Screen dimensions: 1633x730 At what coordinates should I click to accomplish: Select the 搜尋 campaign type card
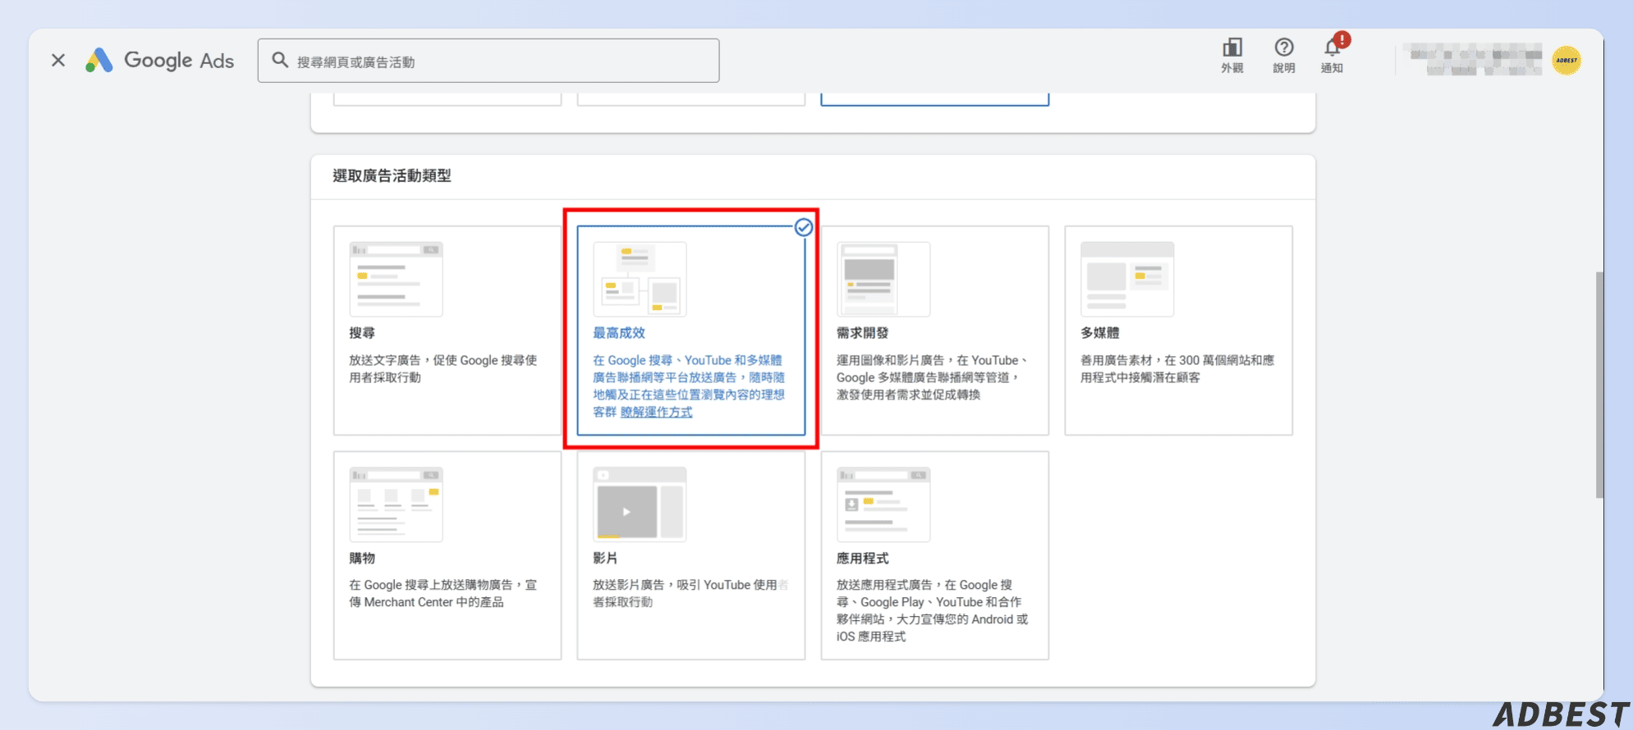(x=447, y=331)
